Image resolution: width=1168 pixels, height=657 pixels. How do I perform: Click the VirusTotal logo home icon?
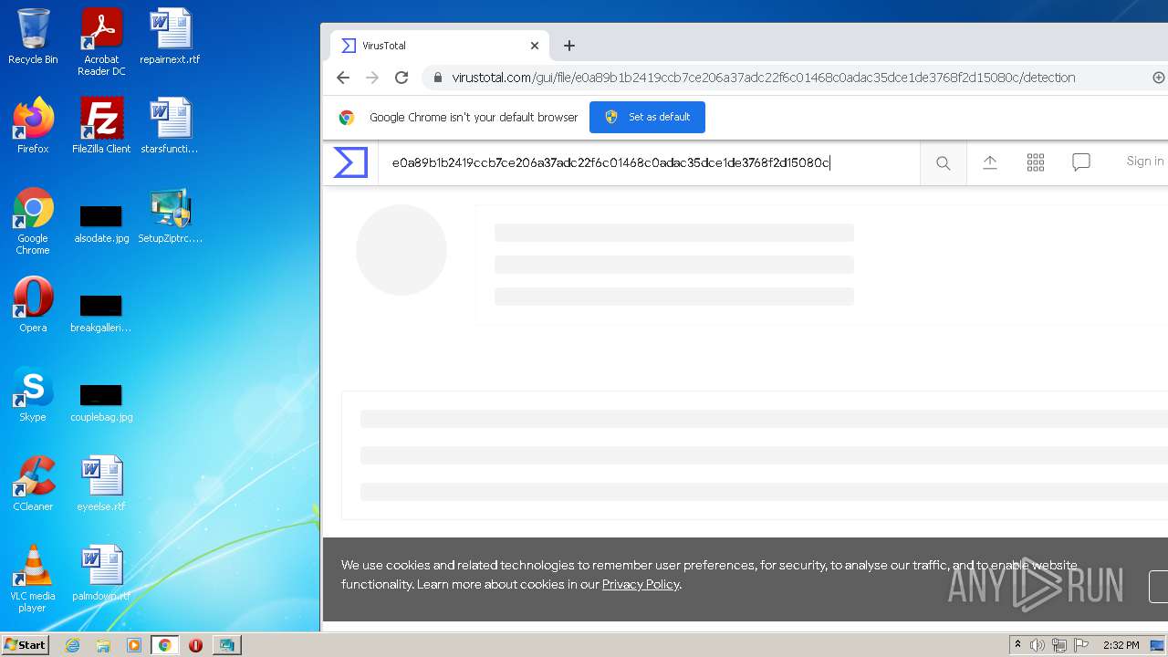click(x=350, y=162)
